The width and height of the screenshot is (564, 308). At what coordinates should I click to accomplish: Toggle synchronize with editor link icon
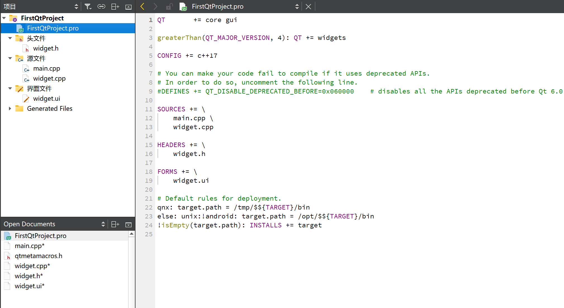pos(101,6)
